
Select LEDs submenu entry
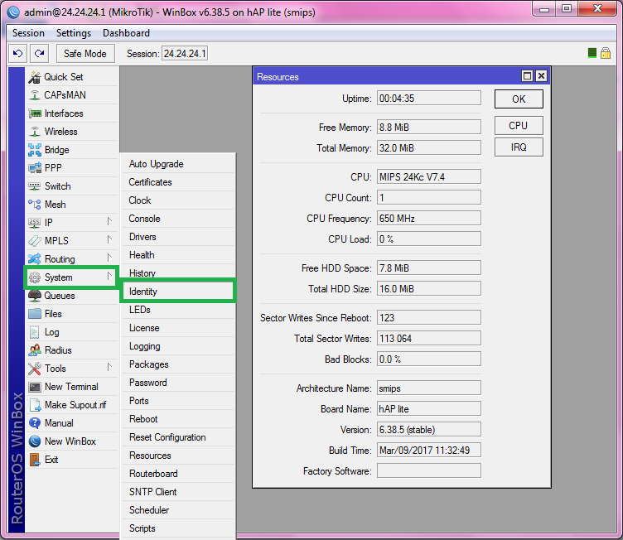pos(177,310)
